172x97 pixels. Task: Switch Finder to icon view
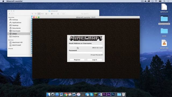click(x=32, y=14)
